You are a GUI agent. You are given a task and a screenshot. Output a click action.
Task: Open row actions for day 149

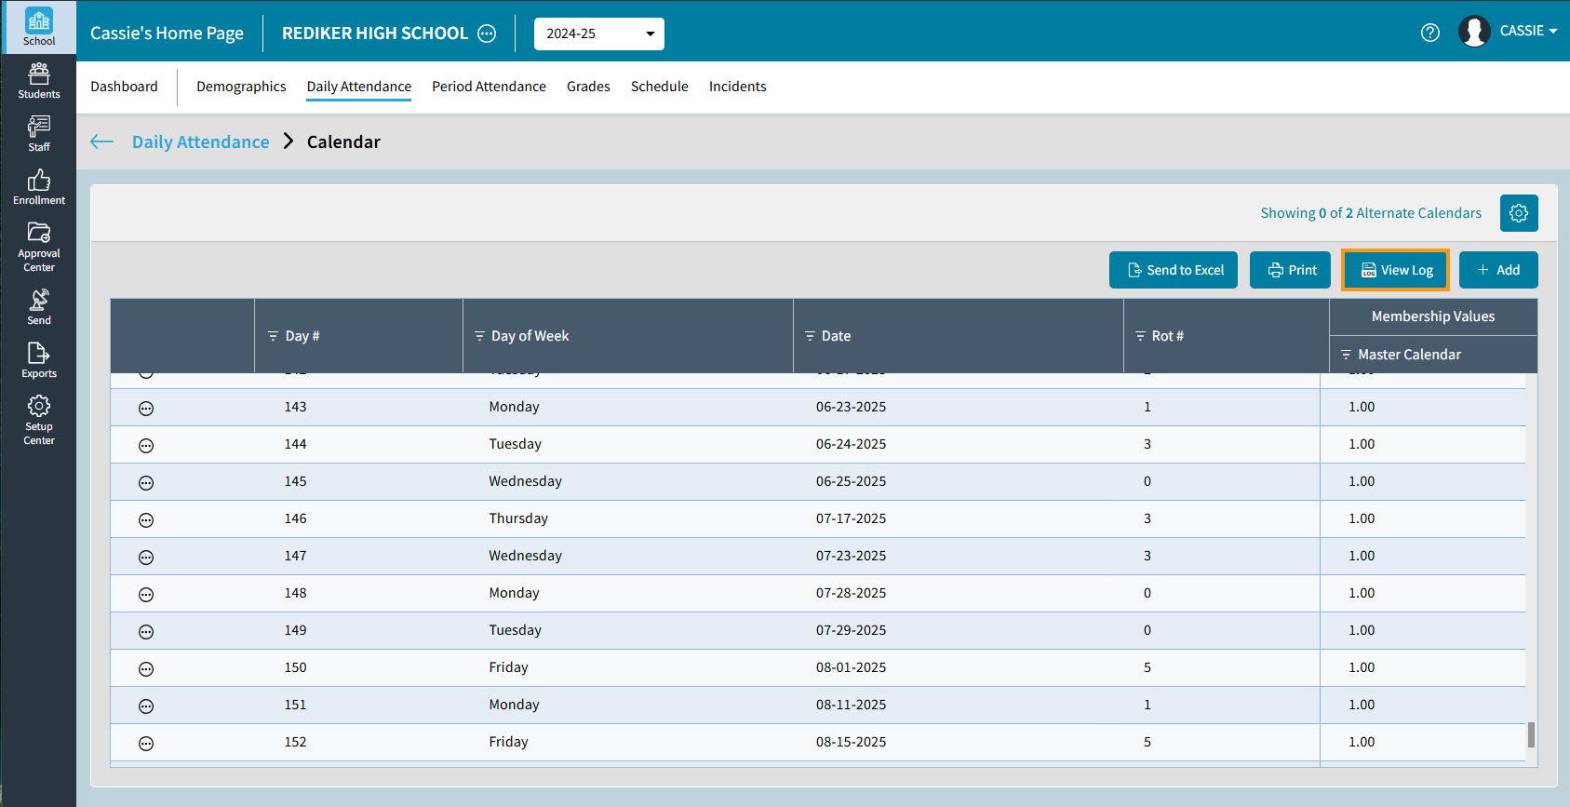(x=146, y=632)
